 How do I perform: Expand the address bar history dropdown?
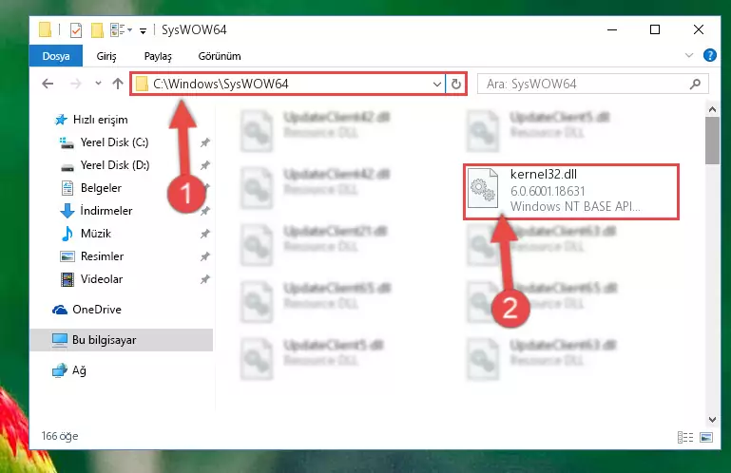tap(437, 85)
